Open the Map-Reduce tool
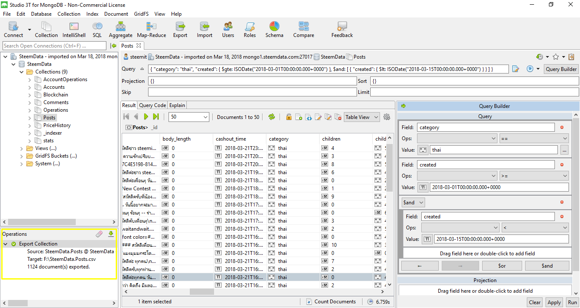 pos(151,30)
